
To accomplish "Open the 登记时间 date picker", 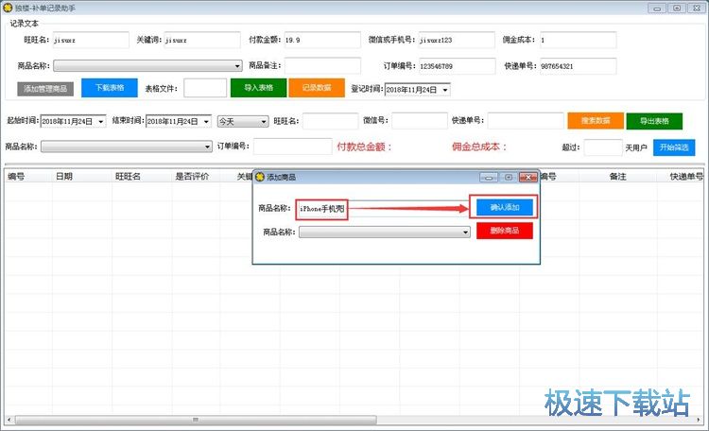I will 445,90.
